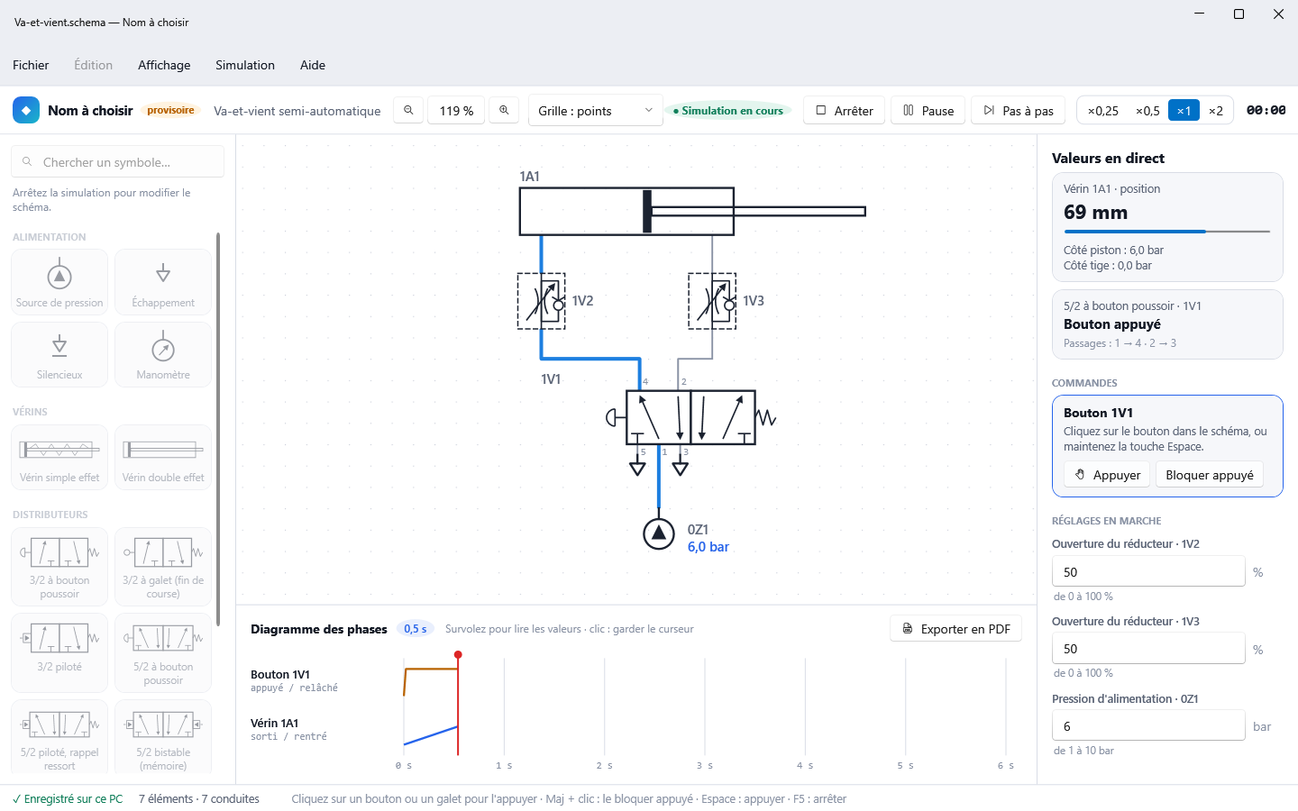Click the zoom in magnifier icon
1298x811 pixels.
pos(504,110)
